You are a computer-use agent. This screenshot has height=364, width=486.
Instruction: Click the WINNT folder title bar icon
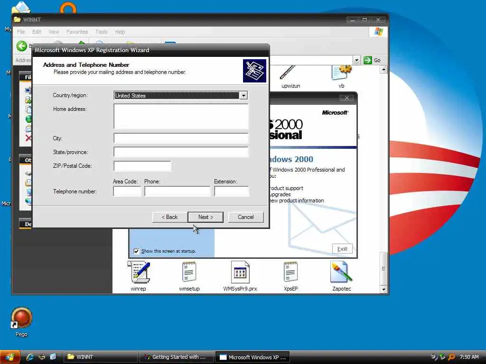coord(18,19)
